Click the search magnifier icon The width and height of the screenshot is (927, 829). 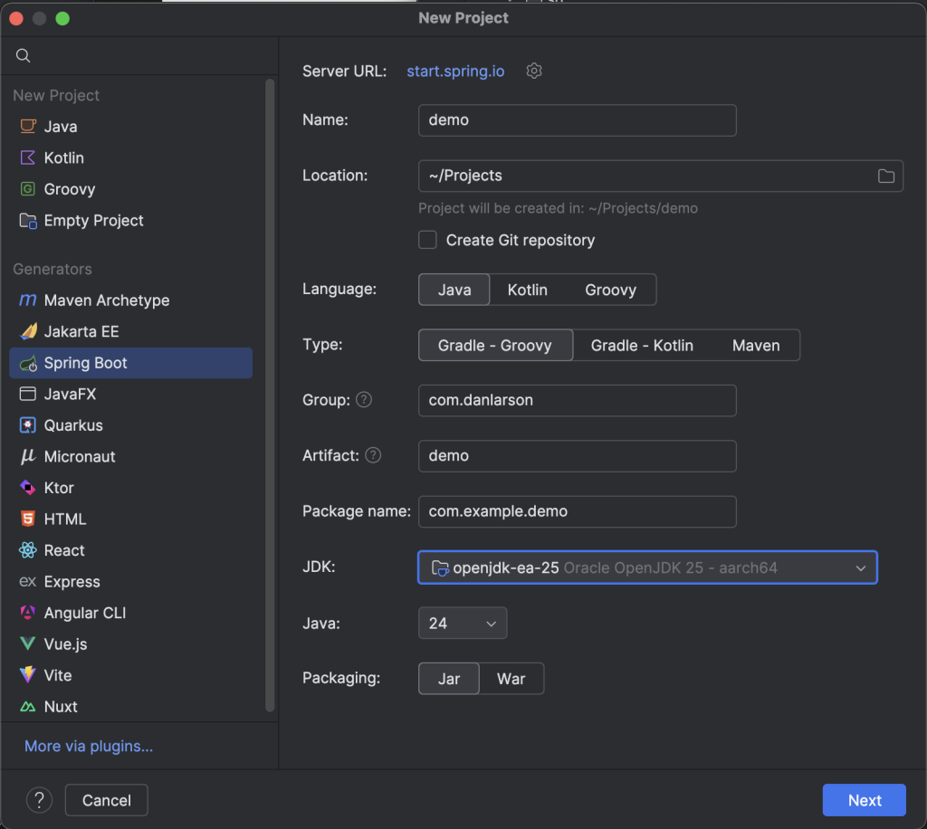tap(23, 55)
